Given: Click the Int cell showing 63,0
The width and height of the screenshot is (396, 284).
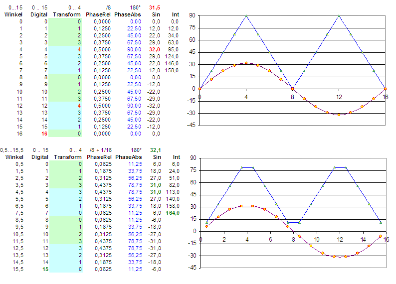Looking at the screenshot, I should pos(173,42).
